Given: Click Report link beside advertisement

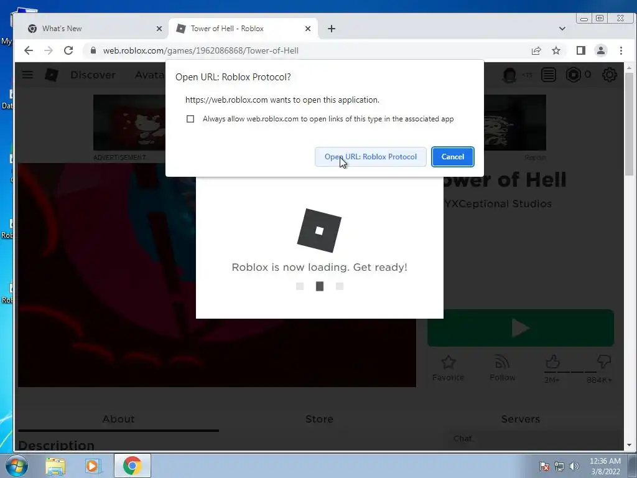Looking at the screenshot, I should [x=535, y=157].
